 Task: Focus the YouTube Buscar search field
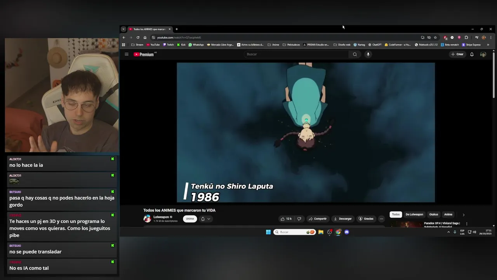[x=296, y=54]
